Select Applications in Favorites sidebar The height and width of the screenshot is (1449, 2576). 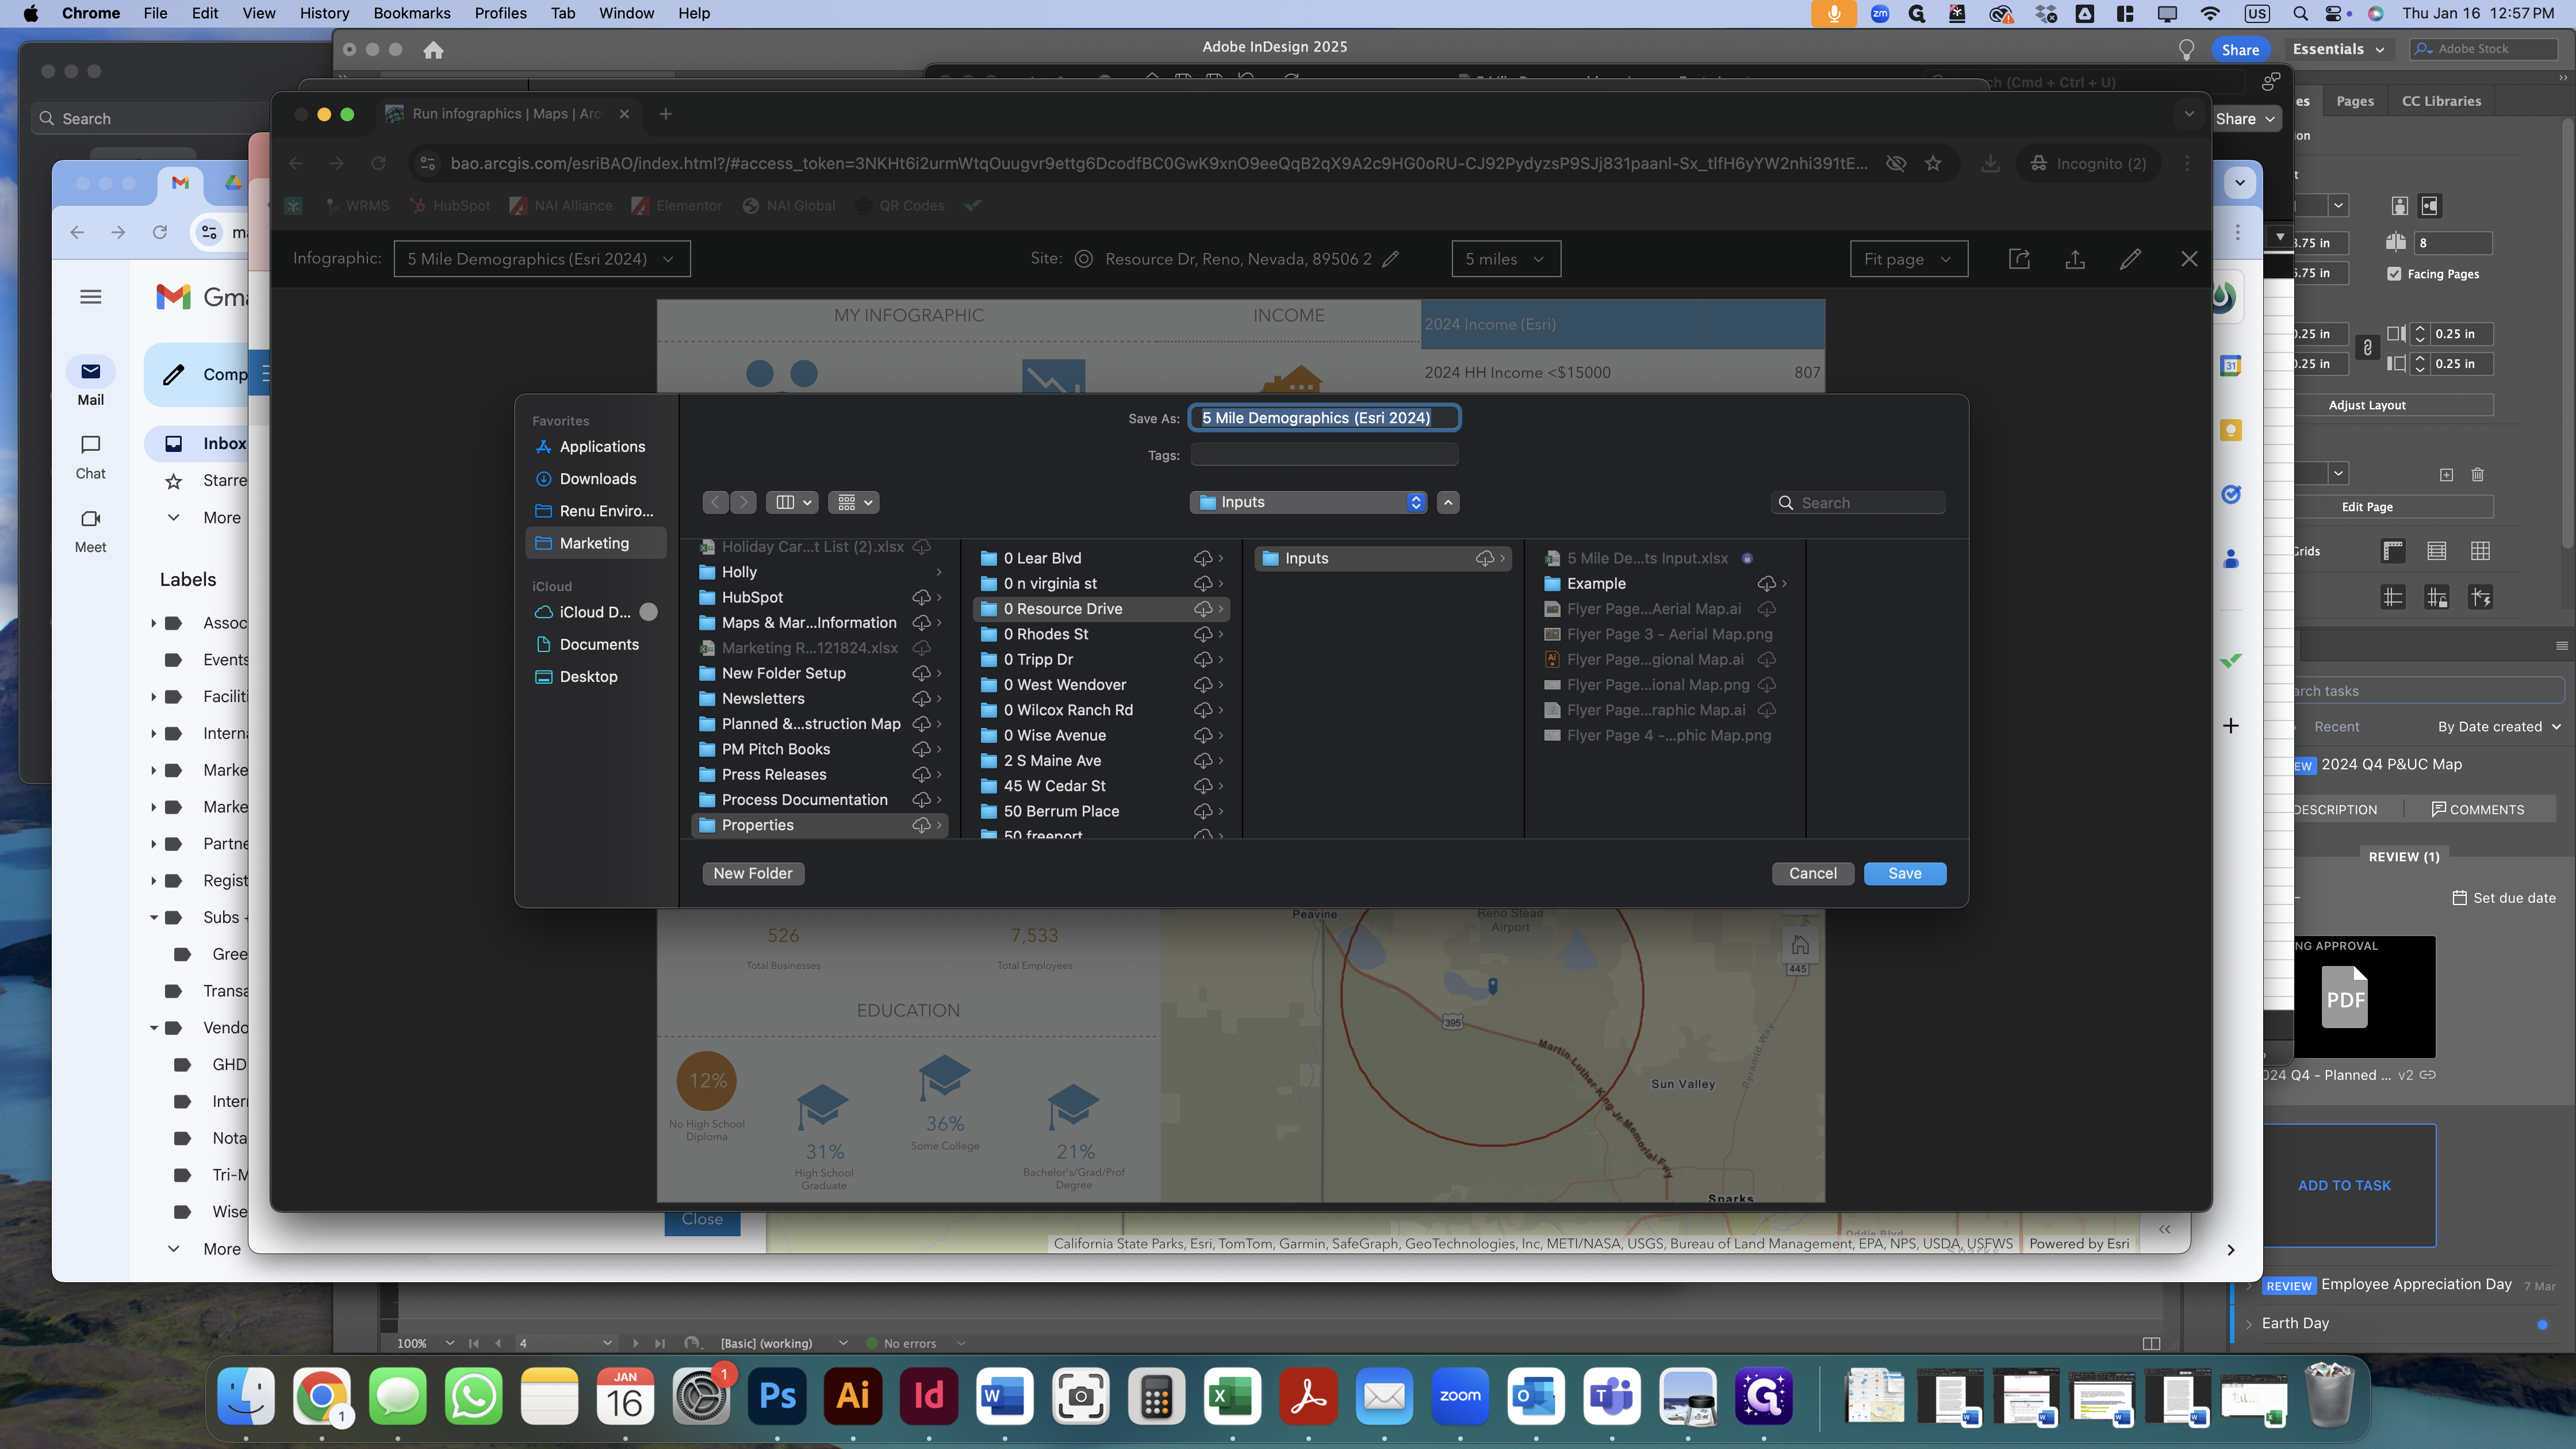pyautogui.click(x=595, y=447)
